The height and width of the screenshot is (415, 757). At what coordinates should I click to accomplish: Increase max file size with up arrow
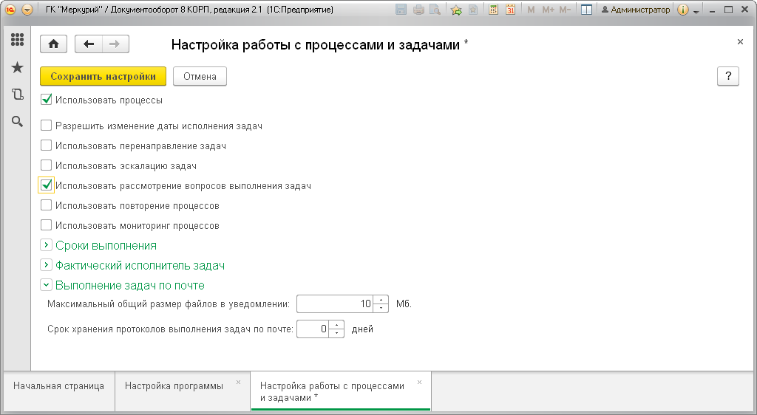[381, 300]
